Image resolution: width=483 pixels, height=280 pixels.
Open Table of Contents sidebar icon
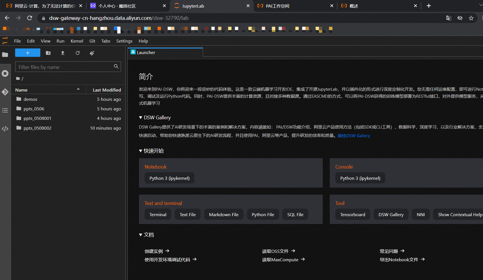point(5,110)
